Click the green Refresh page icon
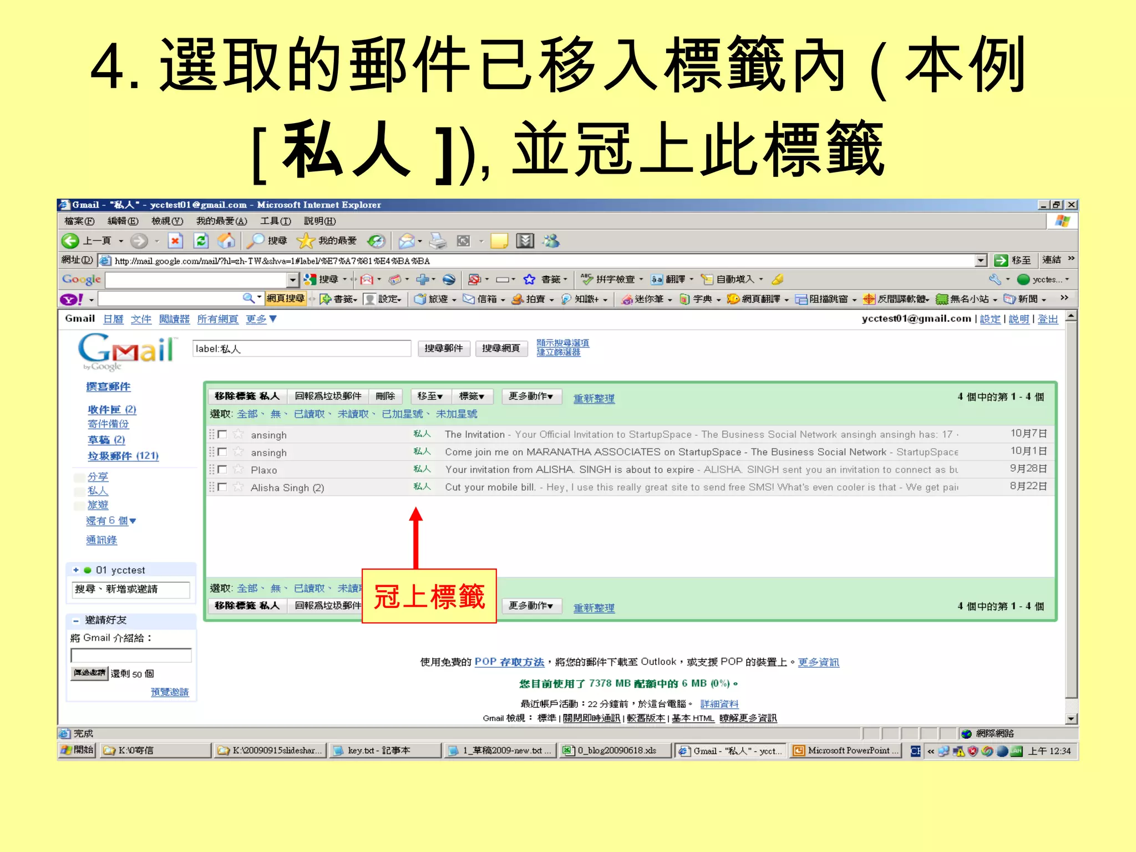This screenshot has width=1136, height=852. point(200,241)
